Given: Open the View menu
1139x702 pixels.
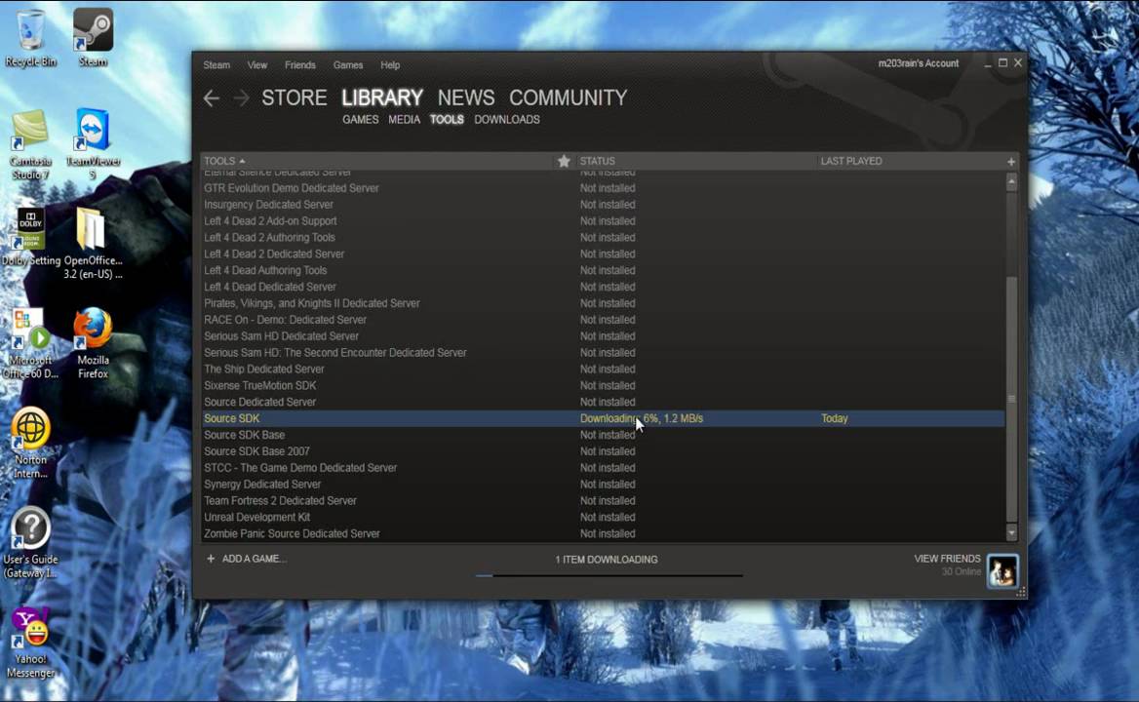Looking at the screenshot, I should click(x=257, y=65).
